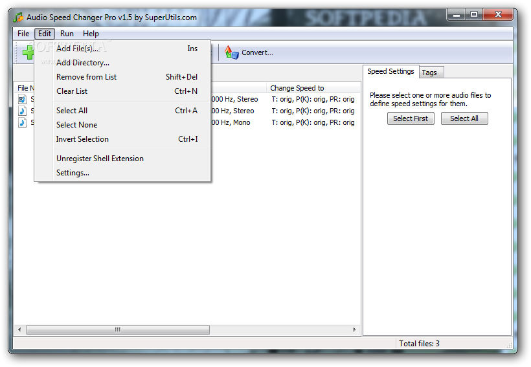Click the '000 Hz, Stereo' cell
531x367 pixels.
click(x=234, y=99)
